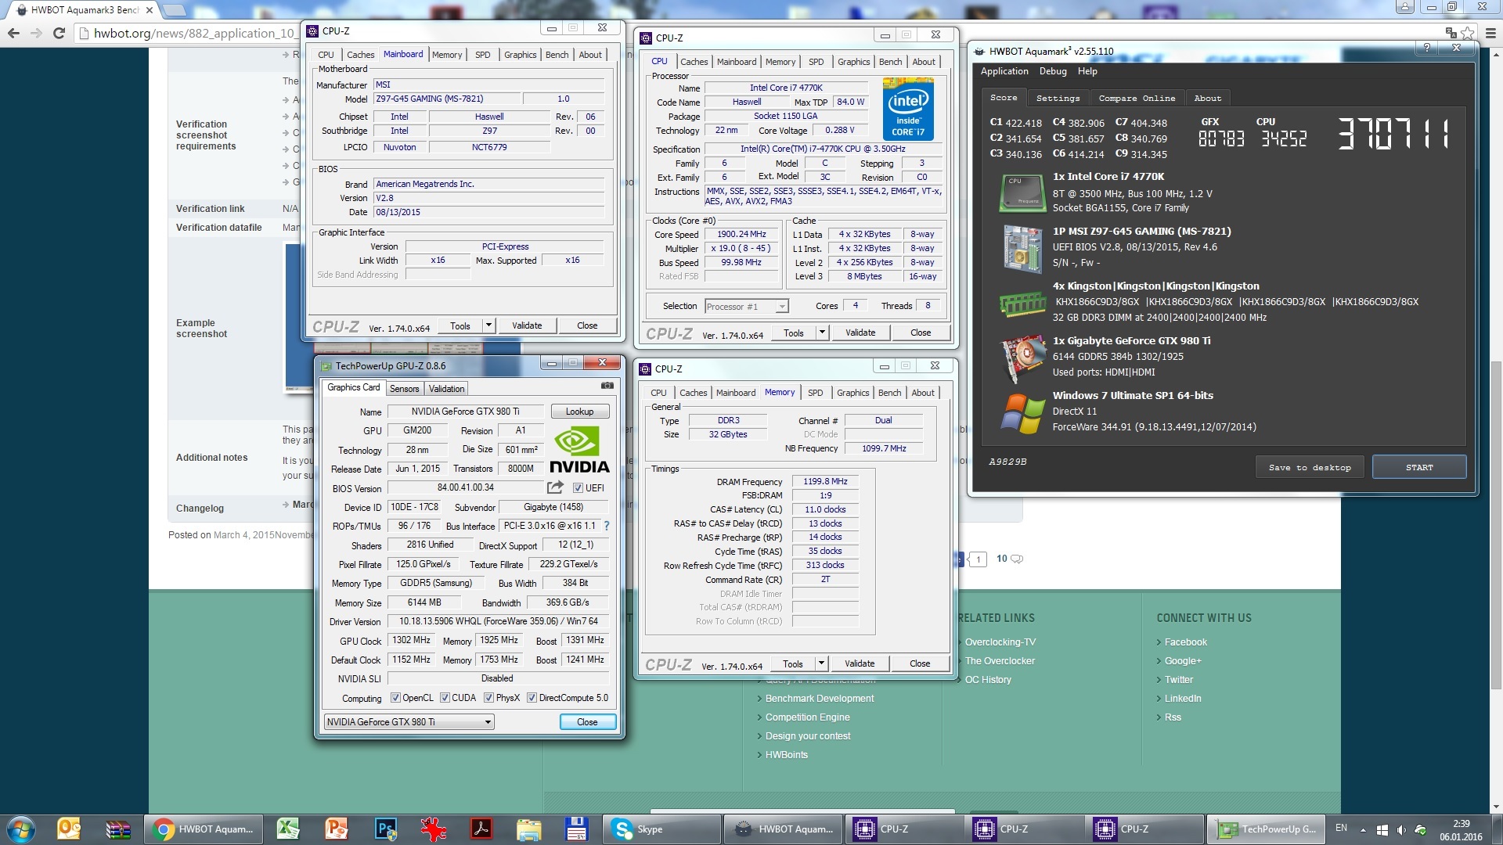Click the floppy disk save icon on taskbar

pyautogui.click(x=577, y=829)
